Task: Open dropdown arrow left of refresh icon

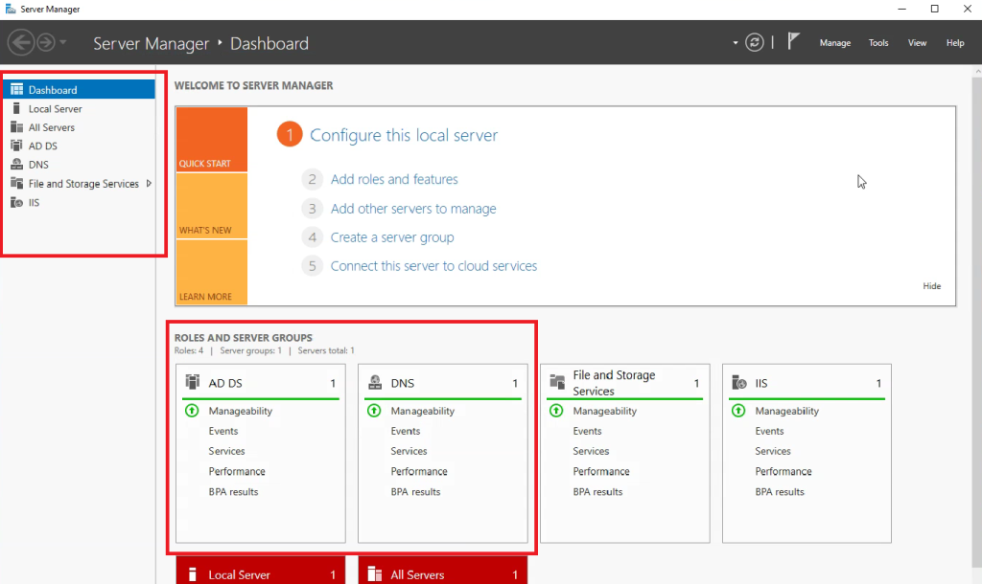Action: pyautogui.click(x=736, y=43)
